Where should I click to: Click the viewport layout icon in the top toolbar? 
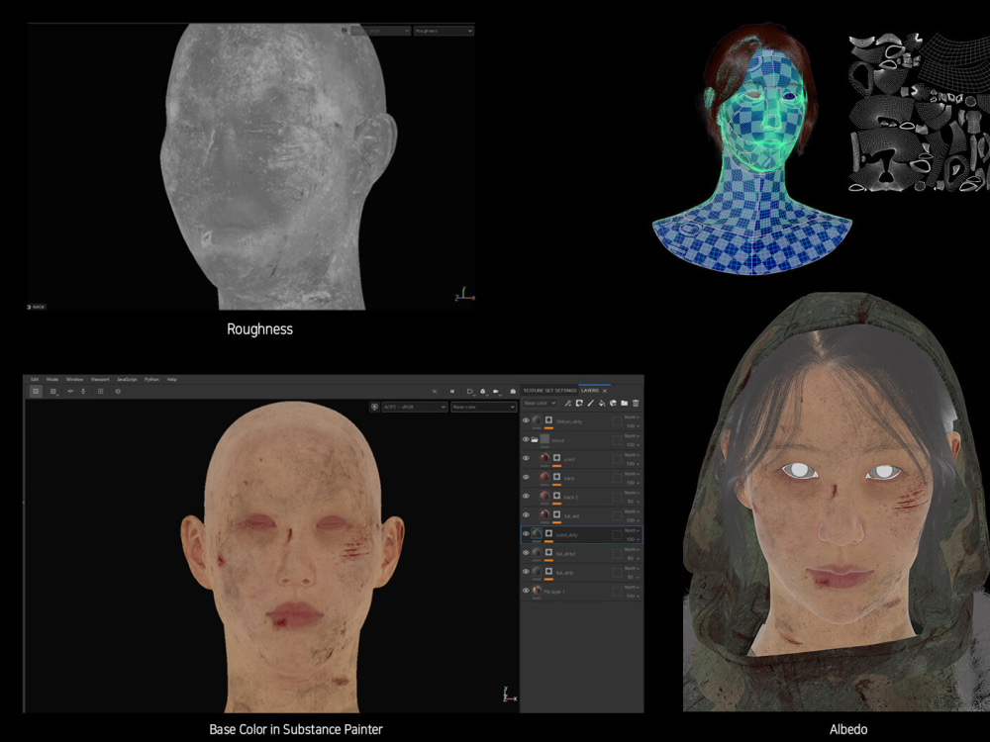[x=37, y=392]
